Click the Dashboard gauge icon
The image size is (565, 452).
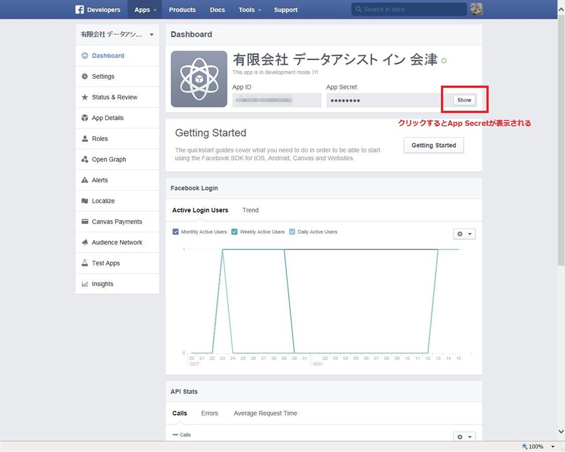pos(85,55)
